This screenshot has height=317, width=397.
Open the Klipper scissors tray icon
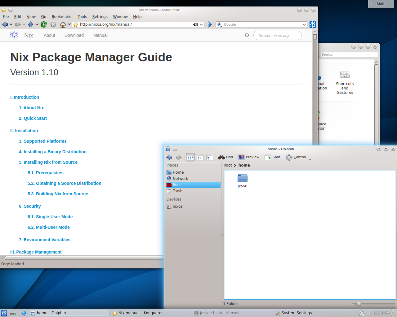362,313
